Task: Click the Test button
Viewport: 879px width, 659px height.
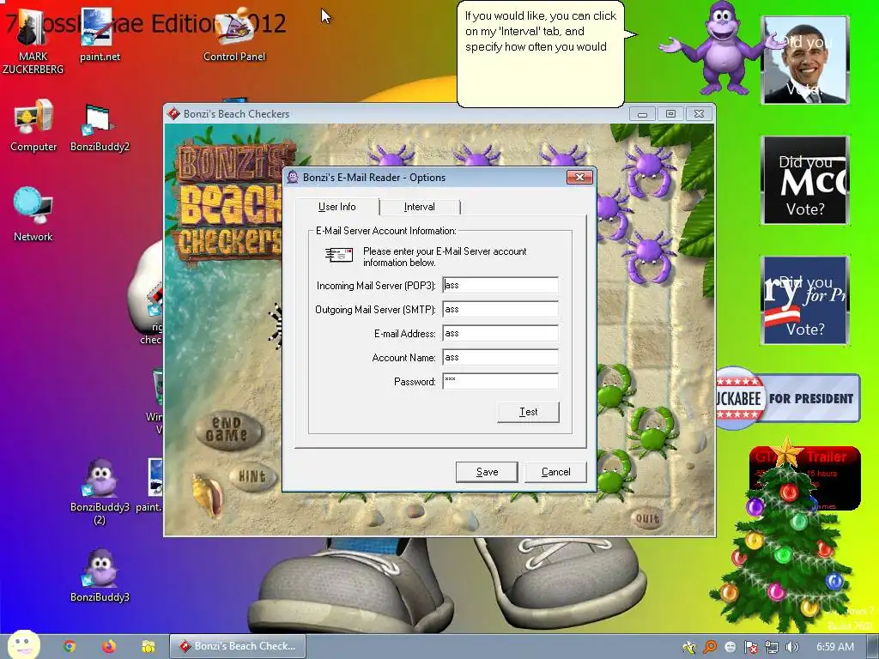Action: coord(528,412)
